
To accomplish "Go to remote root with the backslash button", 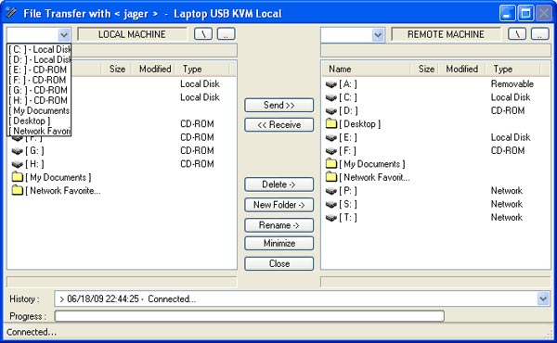I will click(517, 34).
